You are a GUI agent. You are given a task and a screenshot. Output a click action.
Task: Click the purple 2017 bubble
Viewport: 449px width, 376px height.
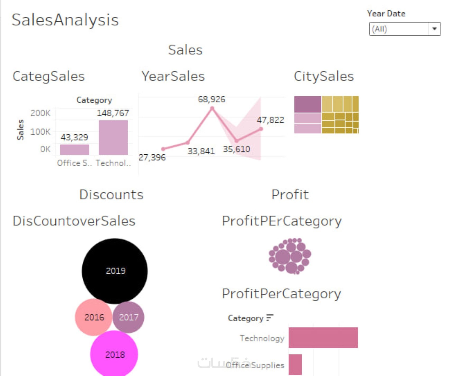click(x=129, y=317)
